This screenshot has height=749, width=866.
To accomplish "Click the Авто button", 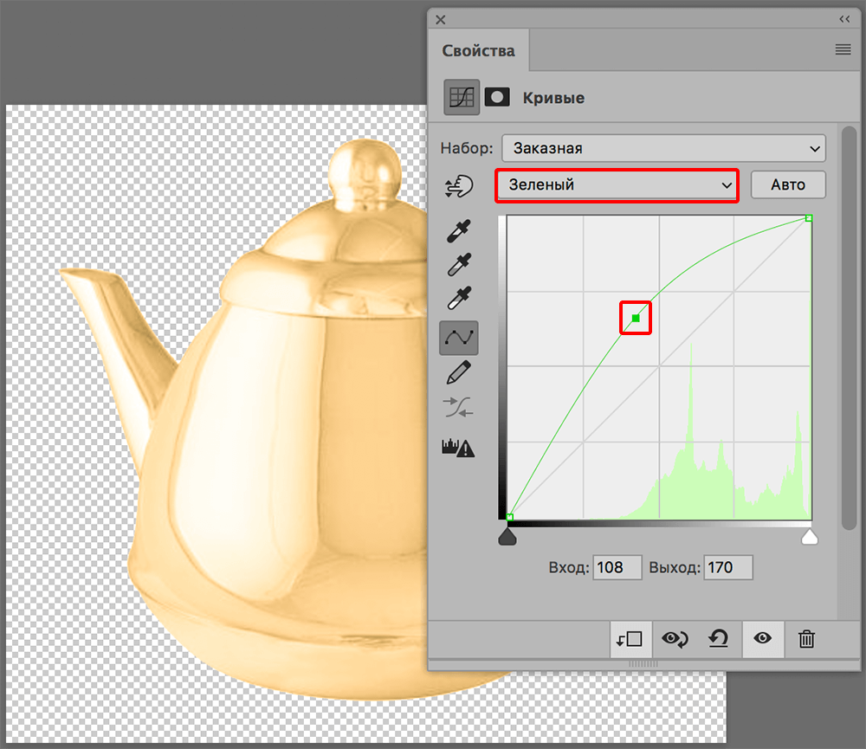I will click(787, 184).
